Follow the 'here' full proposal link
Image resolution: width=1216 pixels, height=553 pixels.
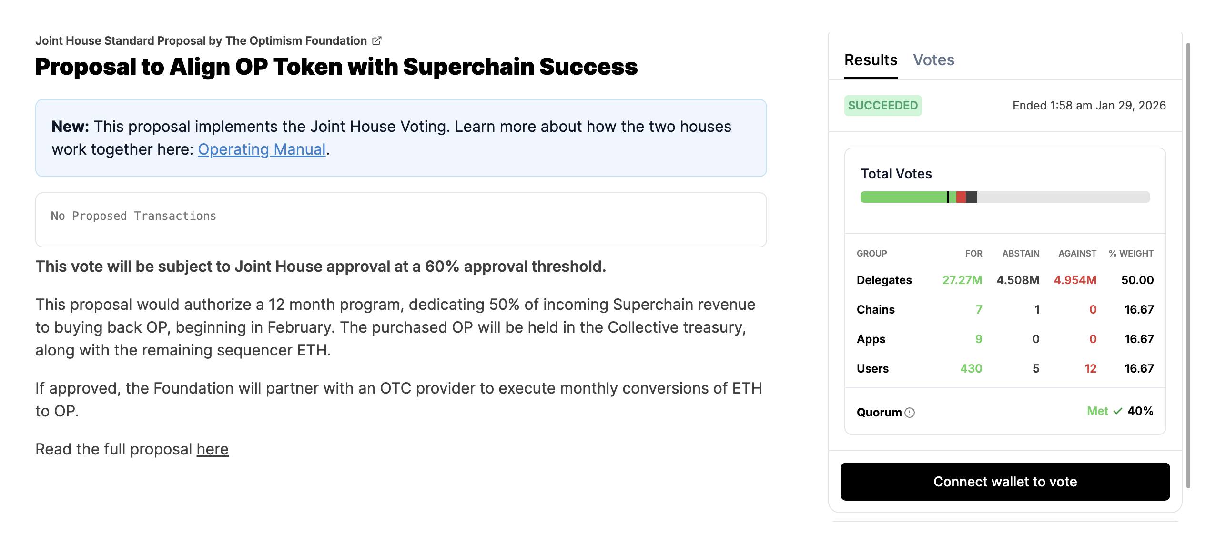click(213, 449)
